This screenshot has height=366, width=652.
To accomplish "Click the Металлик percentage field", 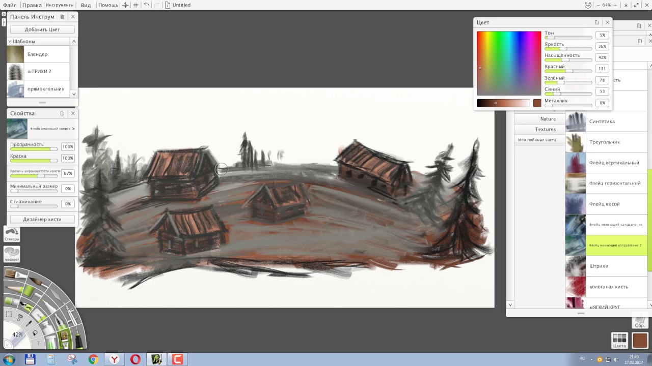I will click(602, 103).
